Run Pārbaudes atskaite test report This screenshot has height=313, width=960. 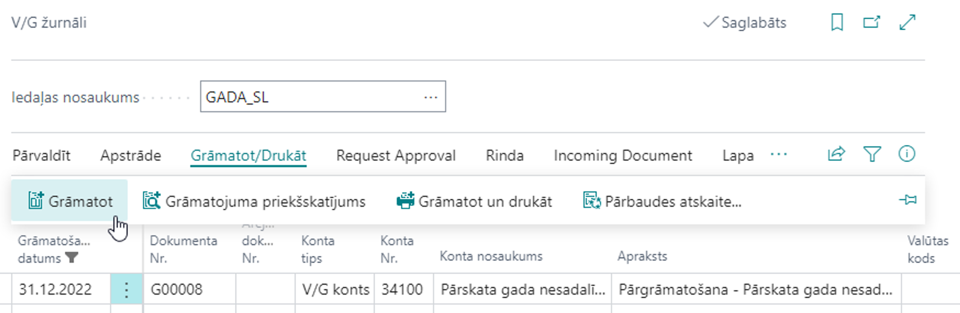click(662, 201)
